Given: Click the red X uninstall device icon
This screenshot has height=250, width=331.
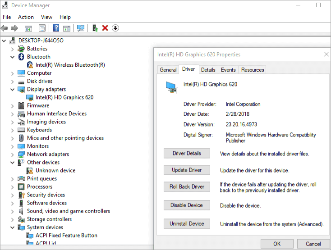Looking at the screenshot, I should pyautogui.click(x=105, y=28).
